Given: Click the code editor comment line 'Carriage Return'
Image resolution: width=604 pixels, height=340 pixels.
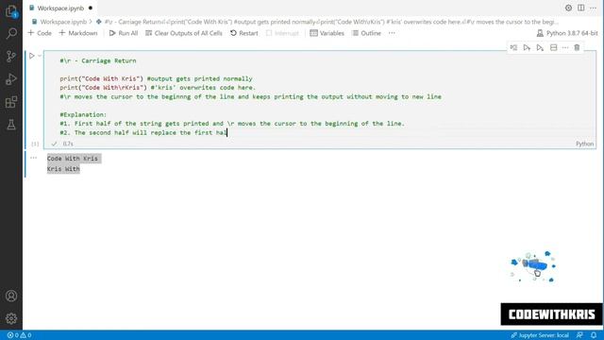Looking at the screenshot, I should 98,60.
